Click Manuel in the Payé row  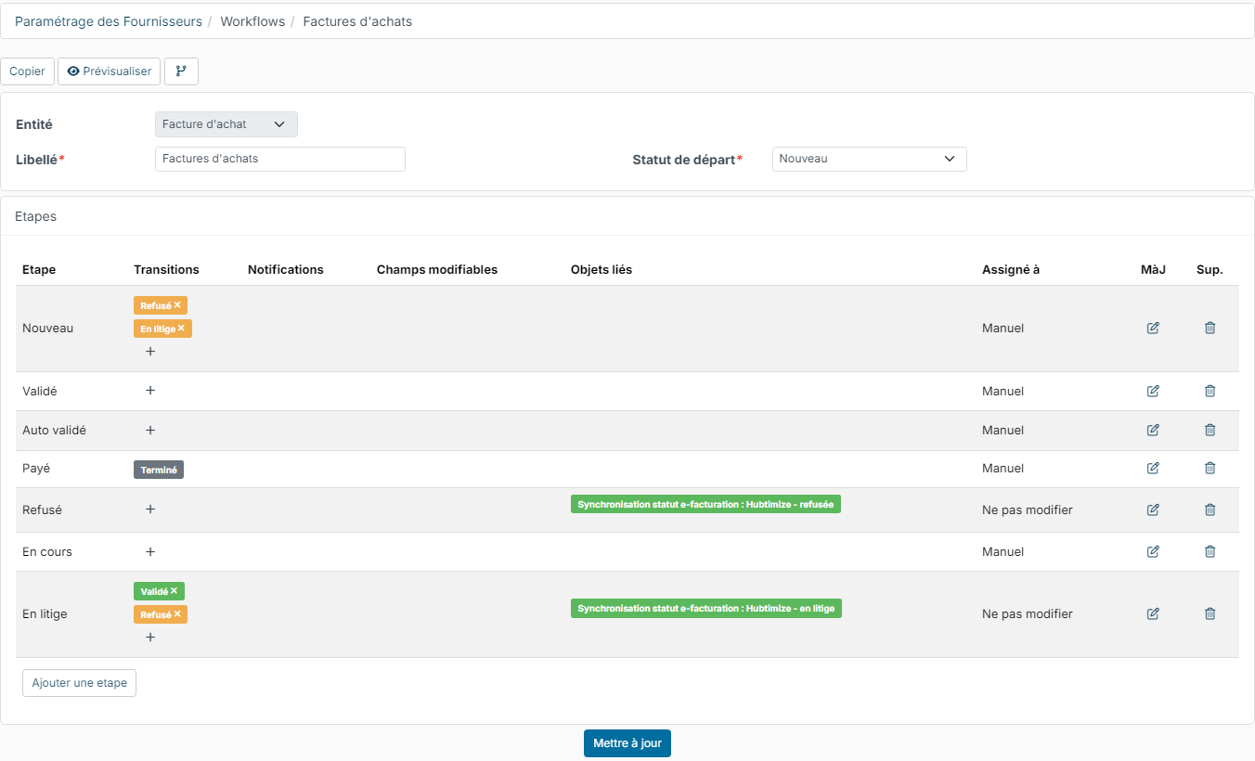pyautogui.click(x=1003, y=468)
